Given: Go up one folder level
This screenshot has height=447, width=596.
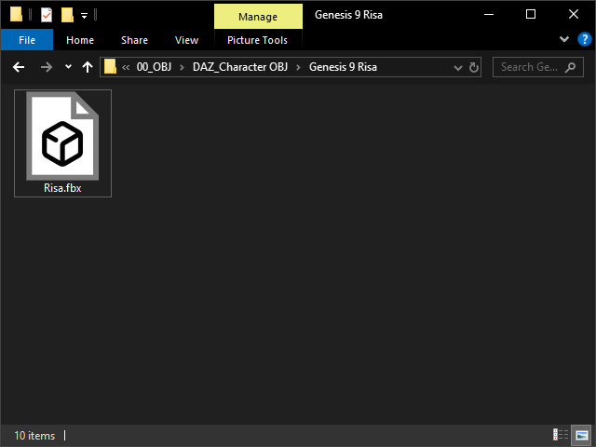Looking at the screenshot, I should (x=88, y=67).
